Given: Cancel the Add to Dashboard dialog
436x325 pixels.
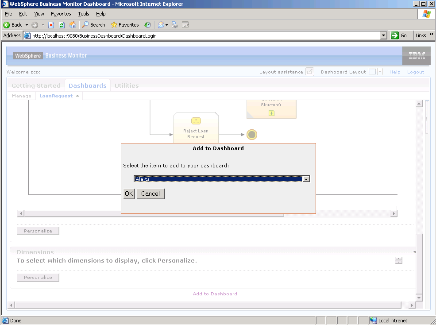Looking at the screenshot, I should 150,193.
